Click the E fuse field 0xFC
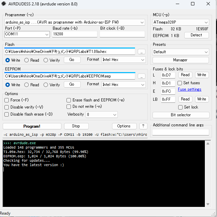This screenshot has width=217, height=217. point(168,91)
